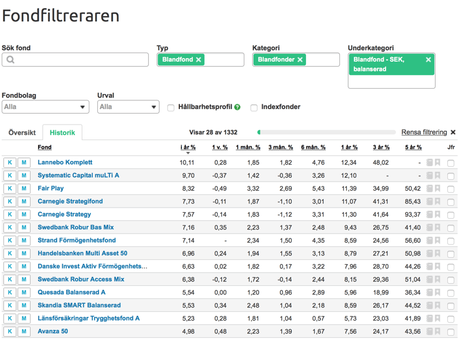Open the Fondbolag dropdown
The height and width of the screenshot is (339, 461).
46,107
